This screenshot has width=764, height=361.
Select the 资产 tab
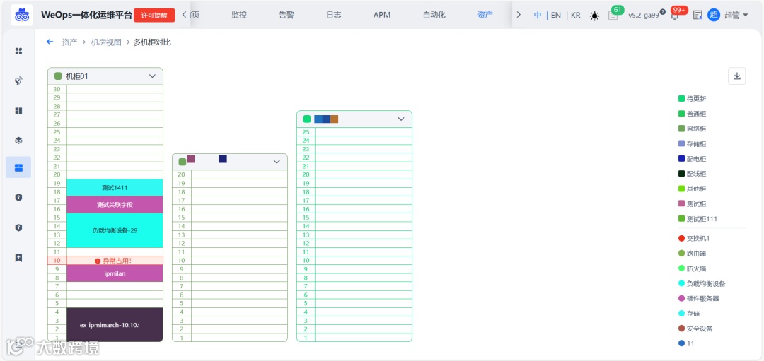pos(485,15)
